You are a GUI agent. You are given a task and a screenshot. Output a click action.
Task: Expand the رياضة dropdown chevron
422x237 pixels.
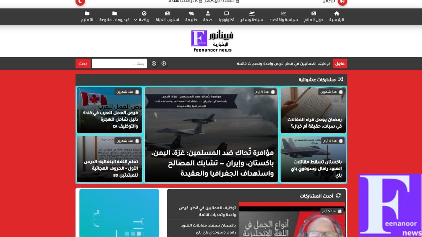coord(136,20)
